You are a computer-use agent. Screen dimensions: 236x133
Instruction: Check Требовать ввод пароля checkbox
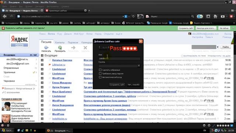(x=100, y=74)
